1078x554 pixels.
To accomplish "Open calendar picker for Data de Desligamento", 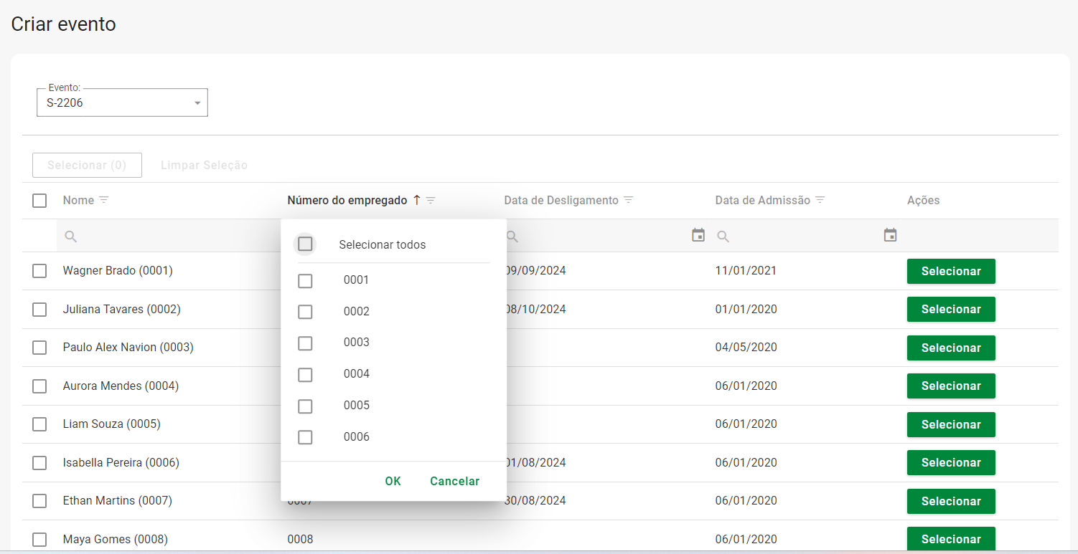I will [698, 235].
